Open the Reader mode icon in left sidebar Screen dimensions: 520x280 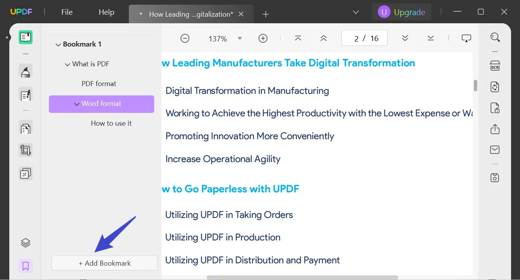26,37
